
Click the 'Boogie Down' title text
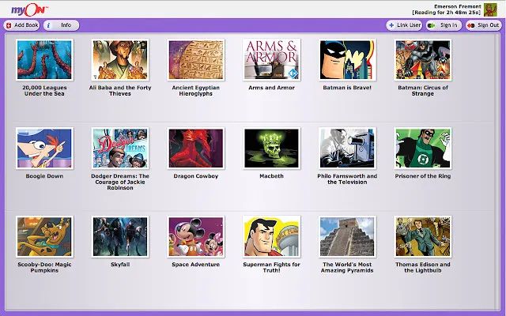[x=44, y=176]
